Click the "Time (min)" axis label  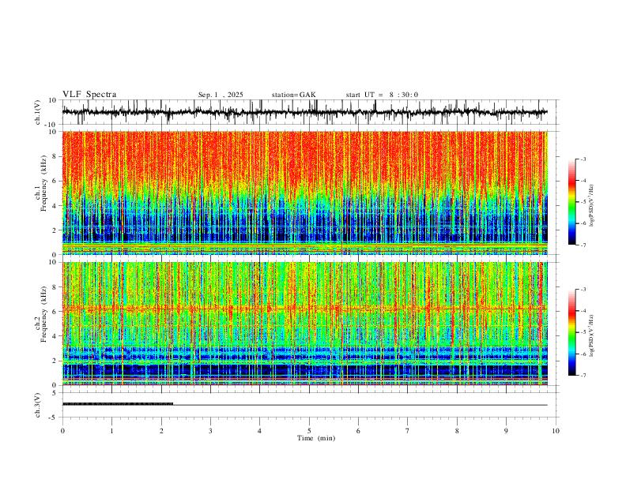pyautogui.click(x=316, y=438)
